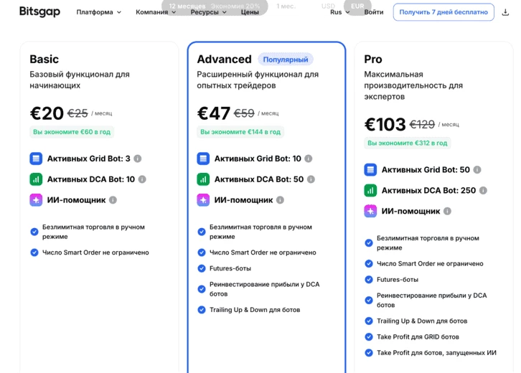Image resolution: width=521 pixels, height=373 pixels.
Task: Click the download icon in the header
Action: pyautogui.click(x=505, y=12)
